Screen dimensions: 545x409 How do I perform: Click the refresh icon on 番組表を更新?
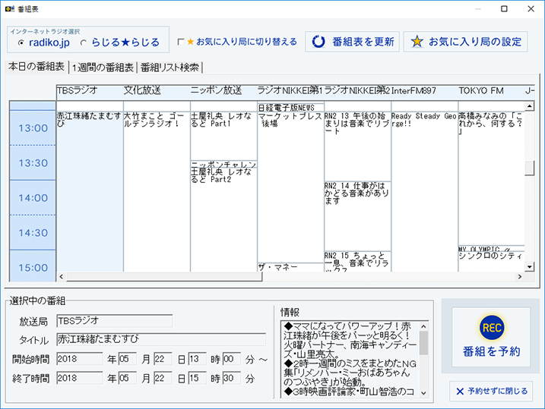pos(320,42)
